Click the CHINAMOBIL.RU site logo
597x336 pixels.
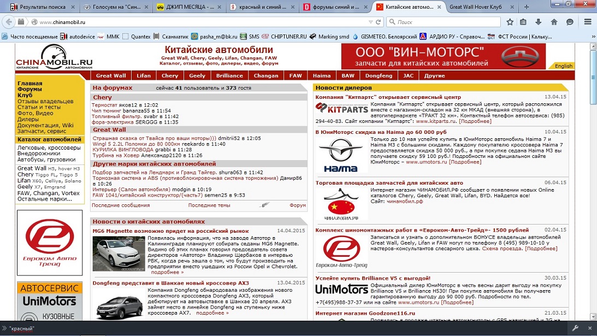tap(54, 57)
